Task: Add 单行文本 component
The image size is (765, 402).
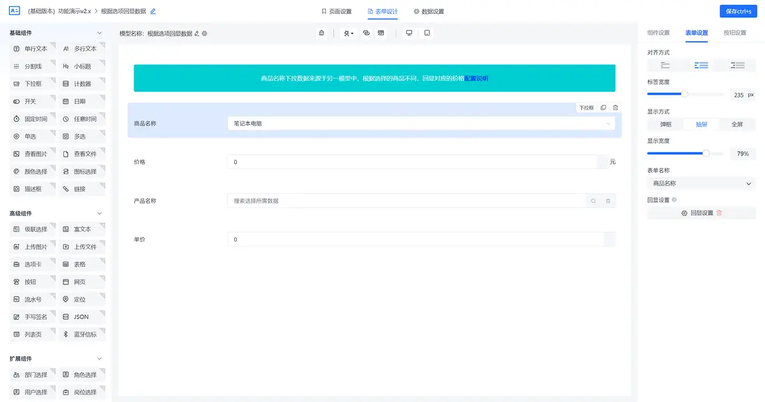Action: click(33, 49)
